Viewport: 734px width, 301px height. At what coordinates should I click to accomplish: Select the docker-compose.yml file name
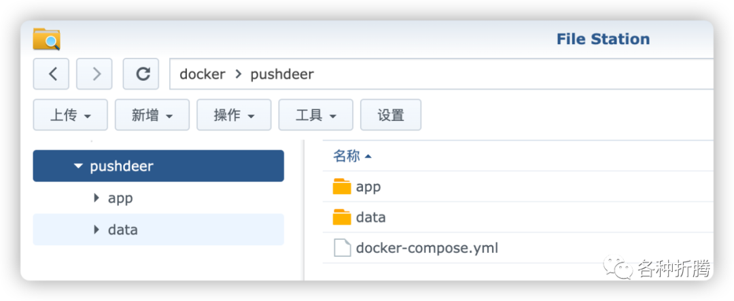(427, 248)
